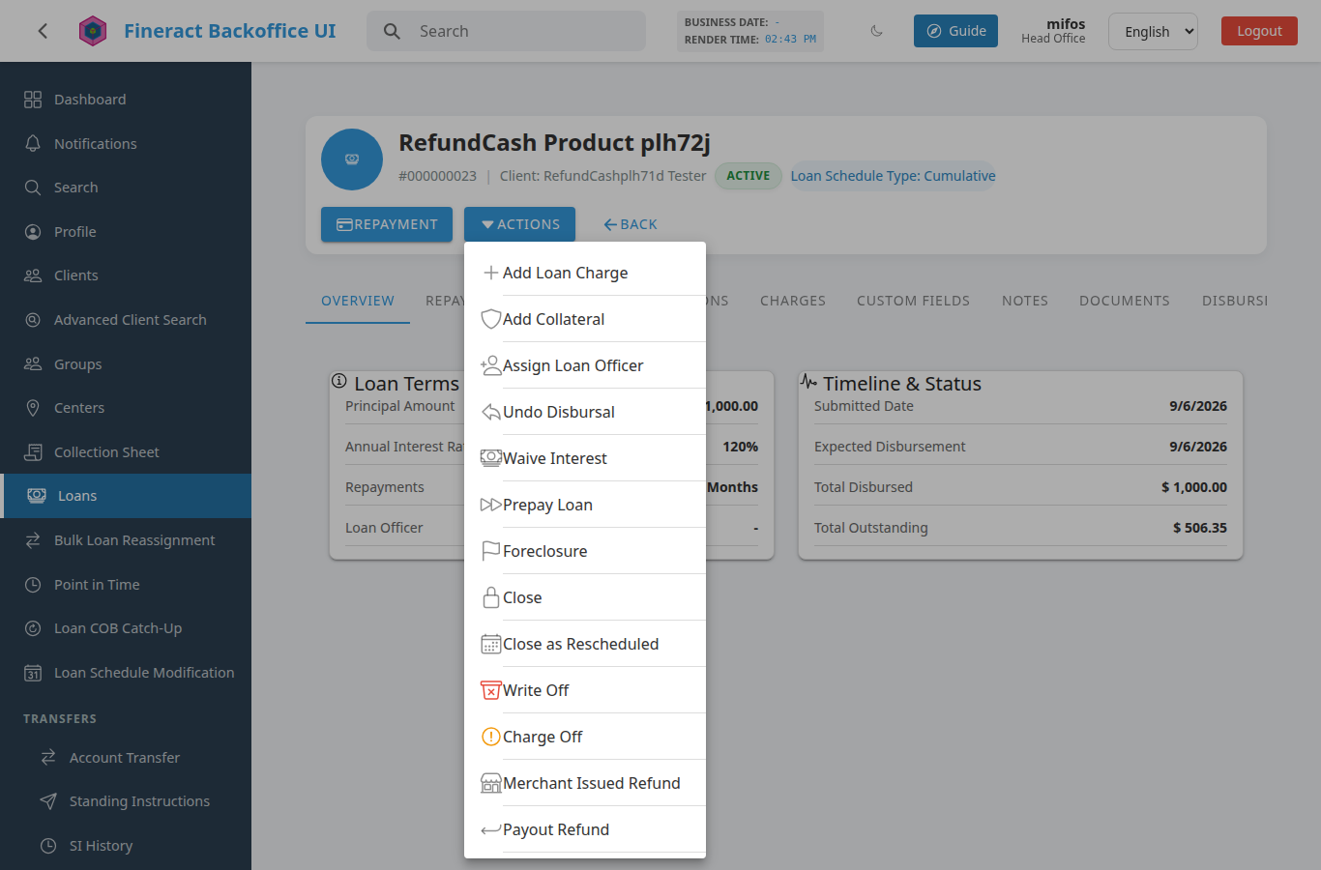Click the Loan COB Catch-Up icon
The width and height of the screenshot is (1321, 870).
tap(33, 628)
